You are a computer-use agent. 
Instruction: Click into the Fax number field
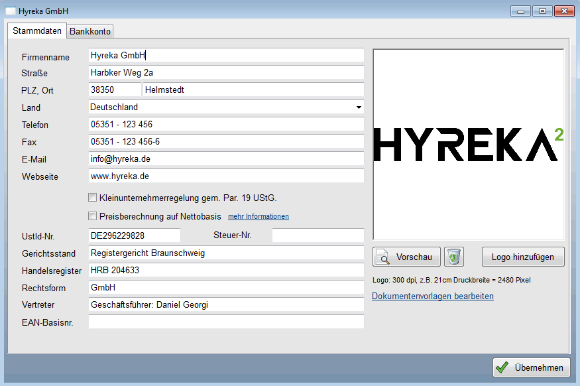click(x=226, y=142)
